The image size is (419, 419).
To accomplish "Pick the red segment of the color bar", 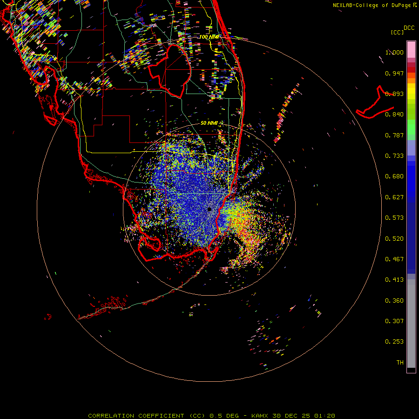I will point(411,70).
